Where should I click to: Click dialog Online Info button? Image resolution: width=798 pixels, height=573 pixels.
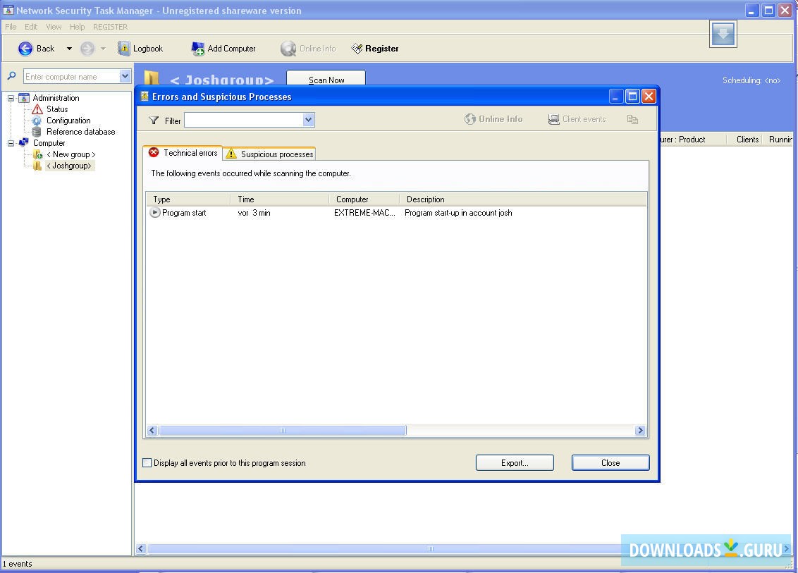click(x=493, y=119)
